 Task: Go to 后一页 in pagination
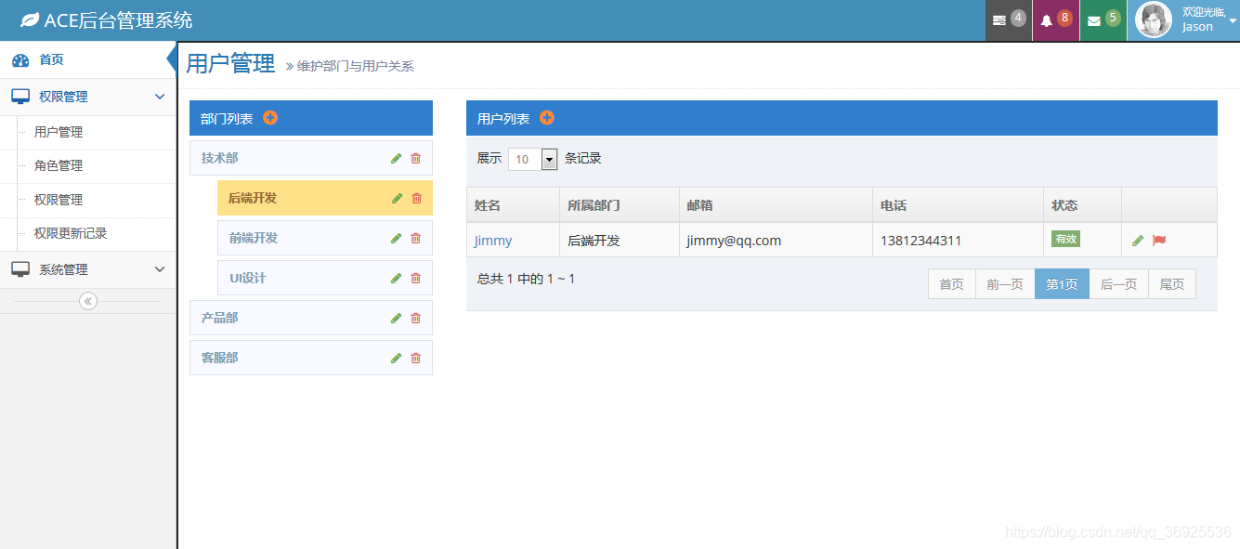(x=1118, y=284)
